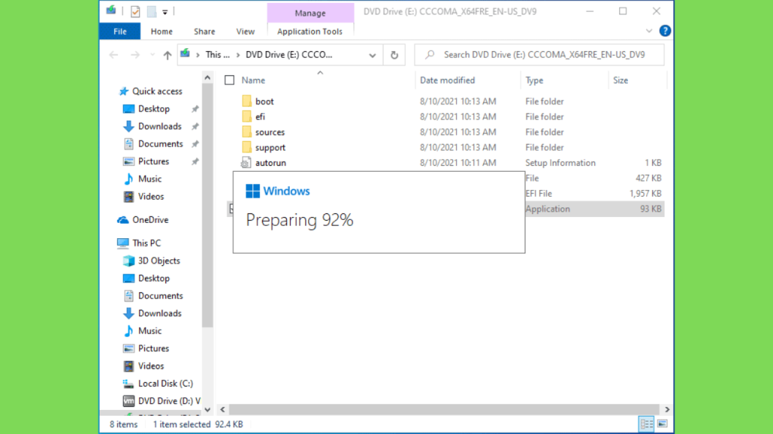
Task: Open pinned Downloads under Quick access
Action: [159, 127]
